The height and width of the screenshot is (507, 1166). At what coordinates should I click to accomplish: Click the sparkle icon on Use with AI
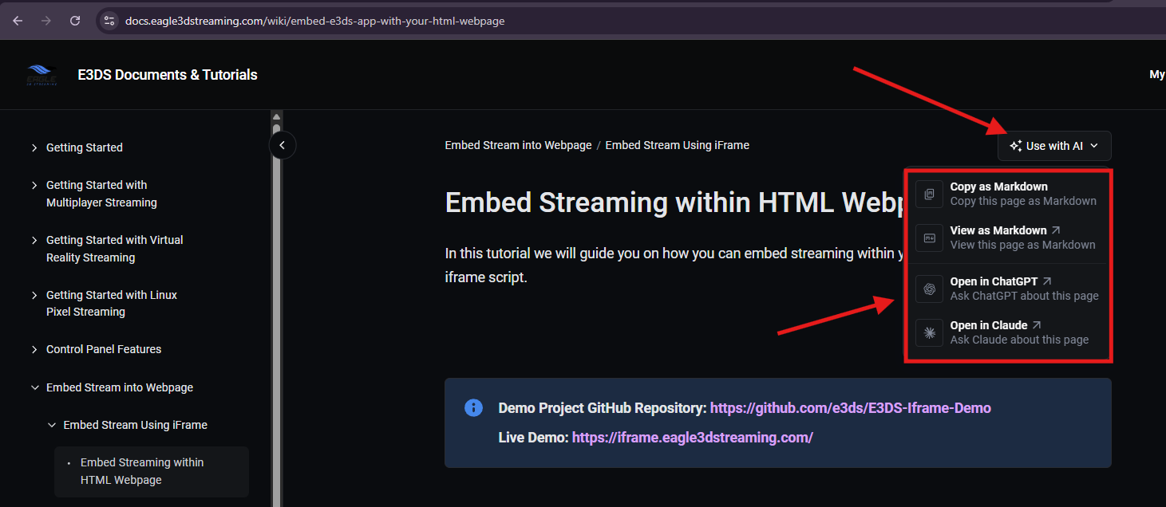pos(1016,146)
